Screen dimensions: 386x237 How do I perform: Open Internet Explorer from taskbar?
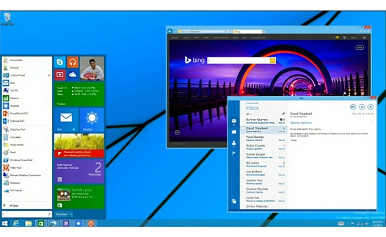pos(16,223)
